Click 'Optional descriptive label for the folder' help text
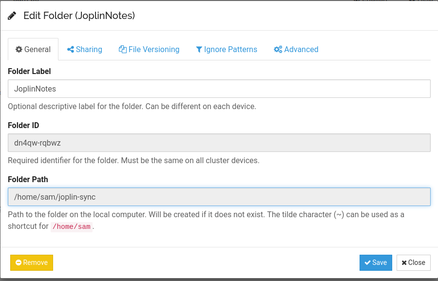438x281 pixels. coord(132,107)
